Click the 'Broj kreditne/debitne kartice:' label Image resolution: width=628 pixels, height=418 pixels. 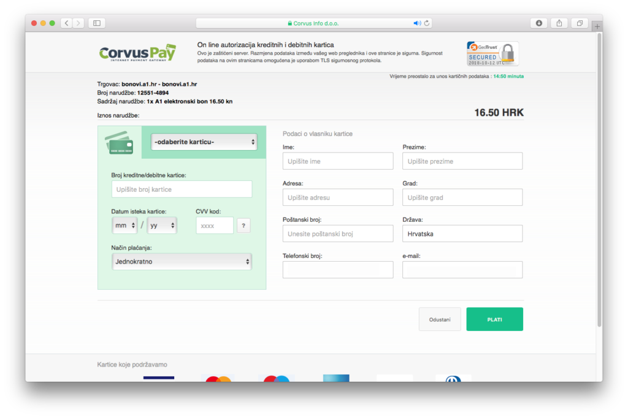148,175
